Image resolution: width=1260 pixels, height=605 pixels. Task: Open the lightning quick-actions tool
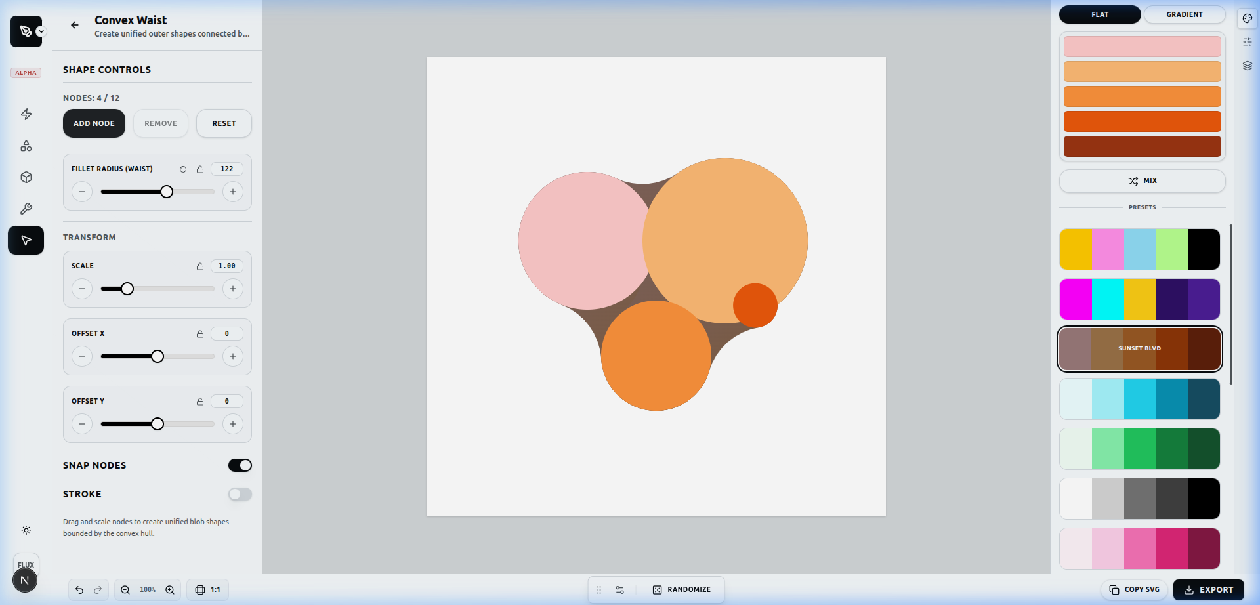26,114
